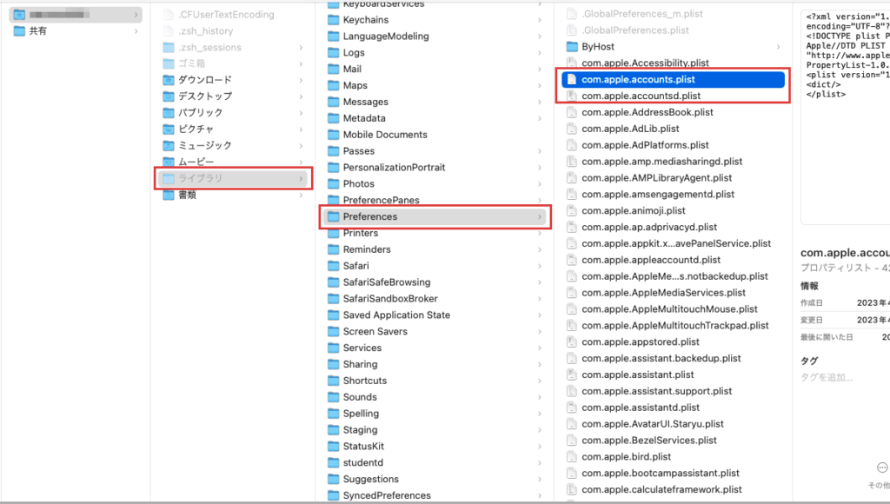Image resolution: width=890 pixels, height=504 pixels.
Task: Click the Screen Savers folder icon
Action: pyautogui.click(x=333, y=332)
